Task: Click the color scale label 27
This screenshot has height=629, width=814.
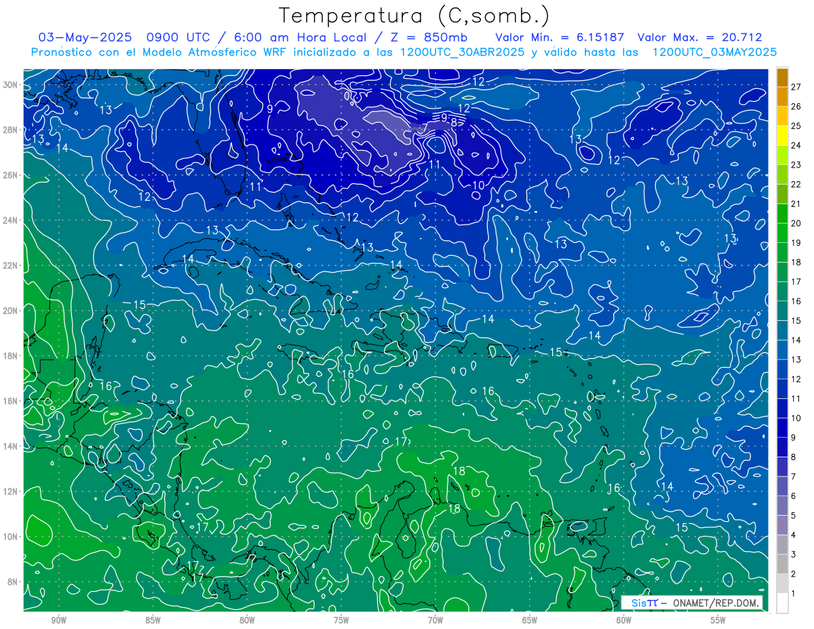Action: pos(796,88)
